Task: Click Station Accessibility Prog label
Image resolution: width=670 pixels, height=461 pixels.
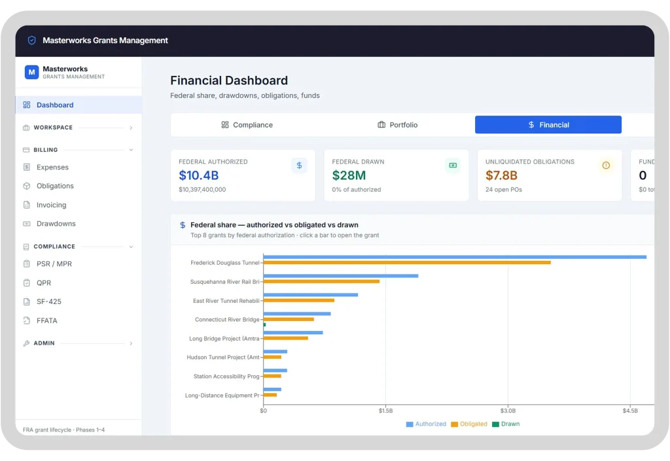Action: tap(226, 377)
